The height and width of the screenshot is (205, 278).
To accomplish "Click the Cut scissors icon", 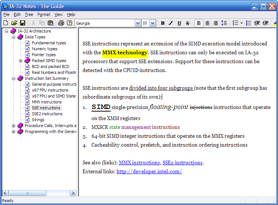I will [33, 23].
